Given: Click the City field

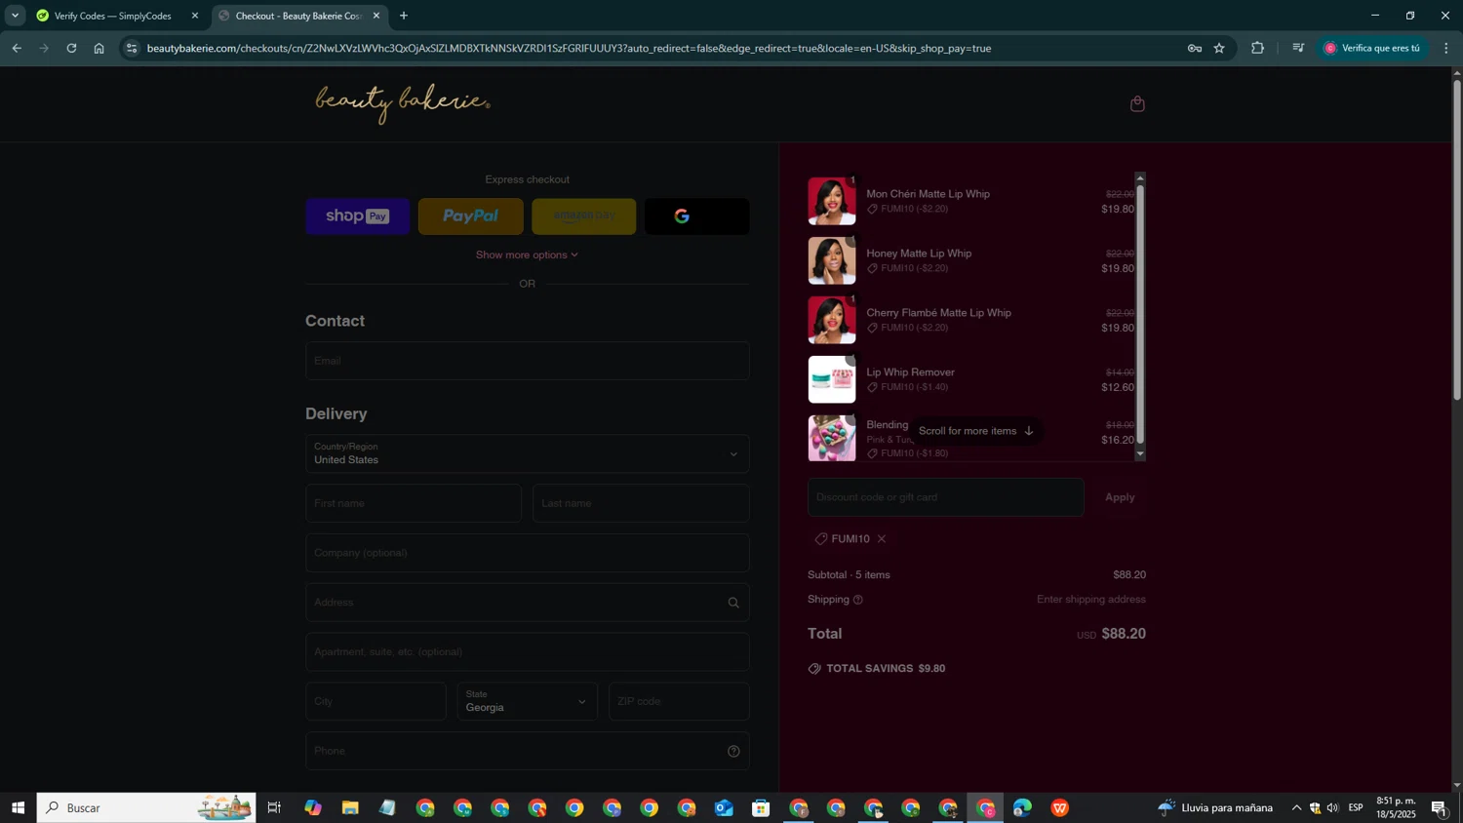Looking at the screenshot, I should point(376,702).
